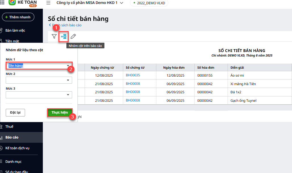The height and width of the screenshot is (173, 292).
Task: Select the 2022_DEMO VLXD database chip
Action: click(x=149, y=3)
